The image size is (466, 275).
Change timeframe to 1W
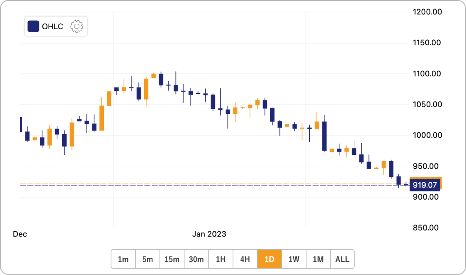tap(294, 259)
